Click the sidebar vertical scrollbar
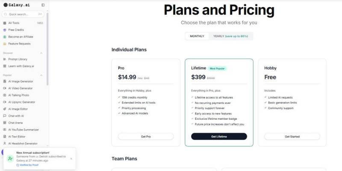Image resolution: width=342 pixels, height=171 pixels. 47,51
